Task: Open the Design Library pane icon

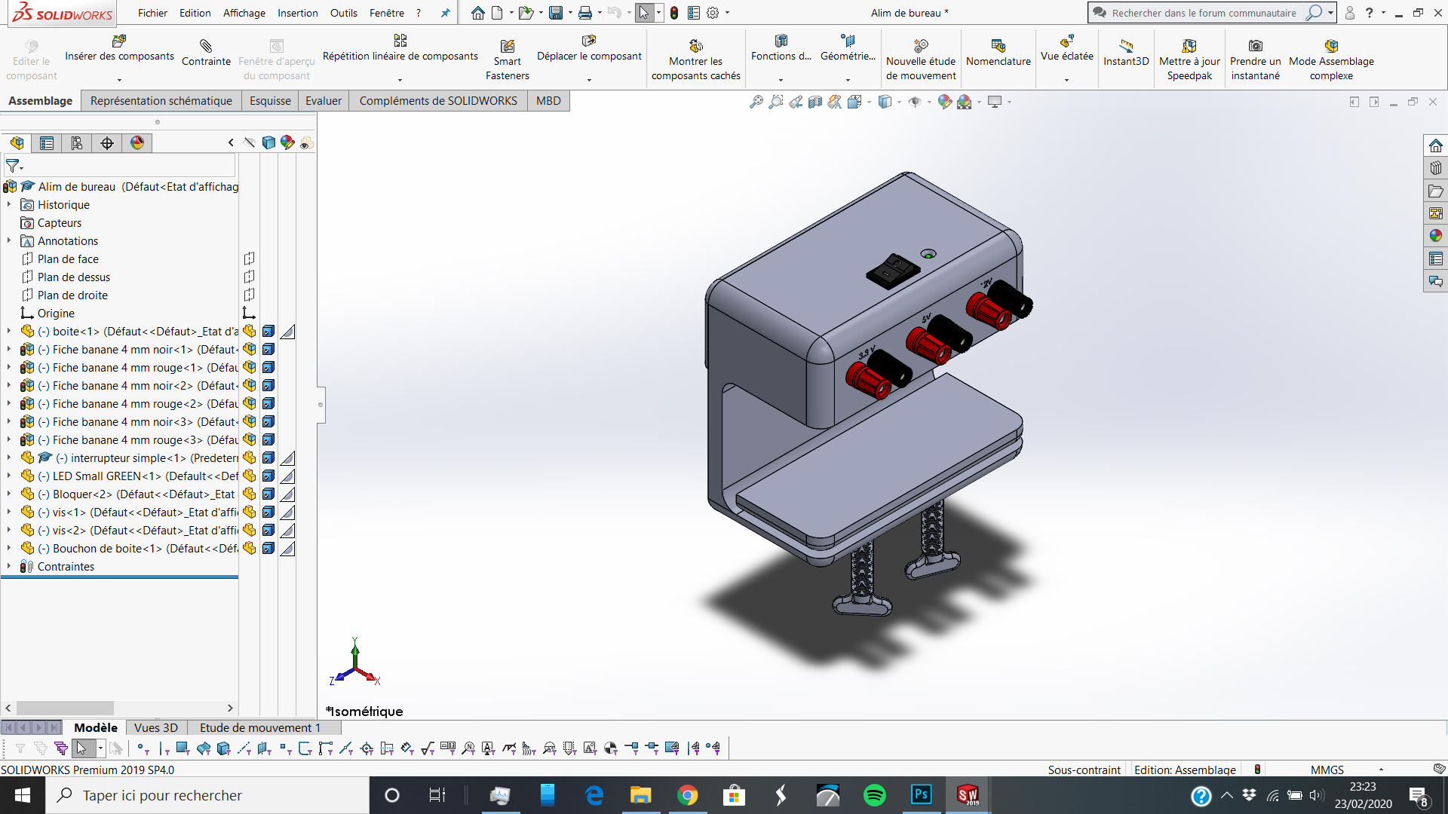Action: (x=1436, y=168)
